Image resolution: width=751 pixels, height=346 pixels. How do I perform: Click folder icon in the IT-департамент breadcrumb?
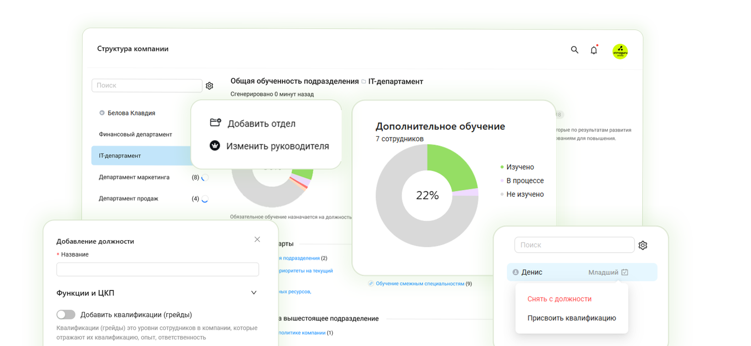pos(364,81)
